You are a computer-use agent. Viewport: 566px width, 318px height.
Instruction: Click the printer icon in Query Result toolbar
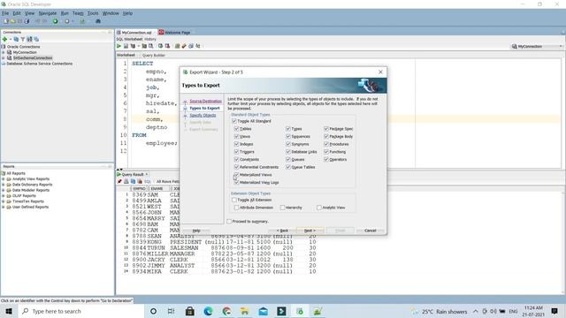click(126, 181)
